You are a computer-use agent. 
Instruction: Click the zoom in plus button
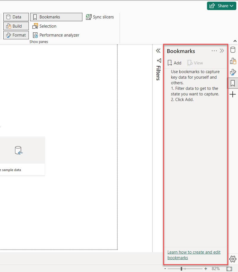pyautogui.click(x=206, y=269)
